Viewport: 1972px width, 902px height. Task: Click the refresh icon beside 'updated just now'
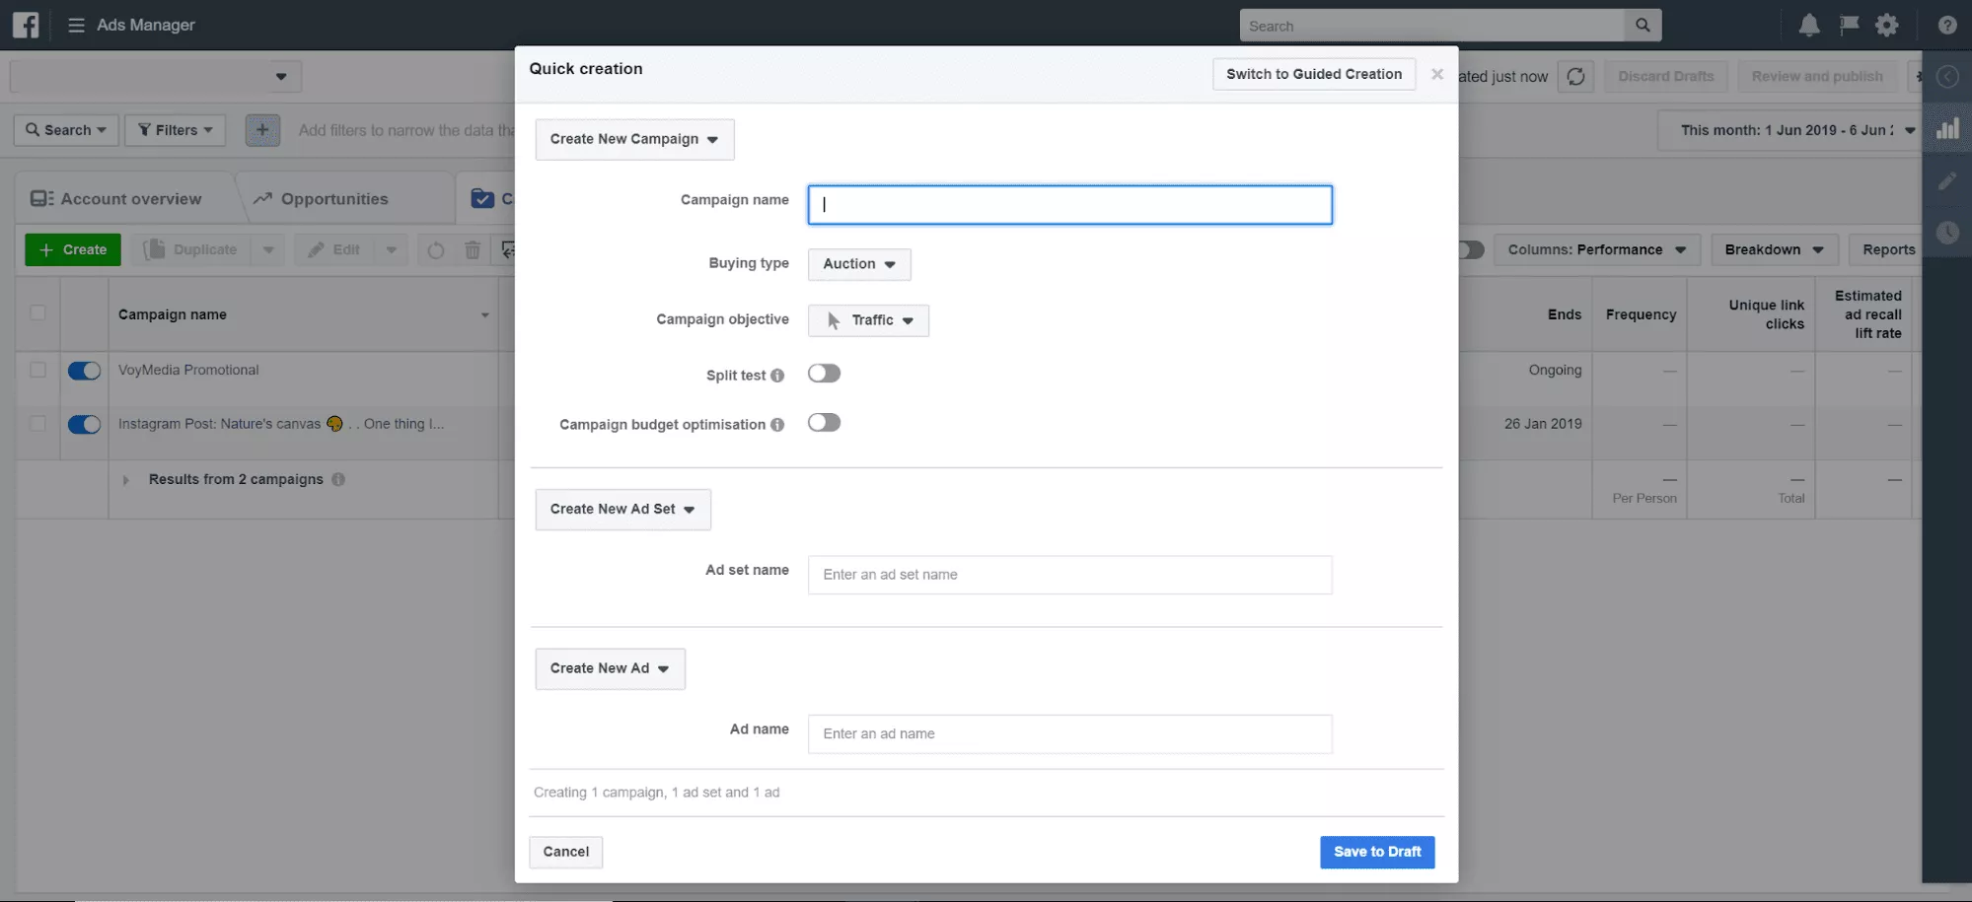pos(1575,77)
